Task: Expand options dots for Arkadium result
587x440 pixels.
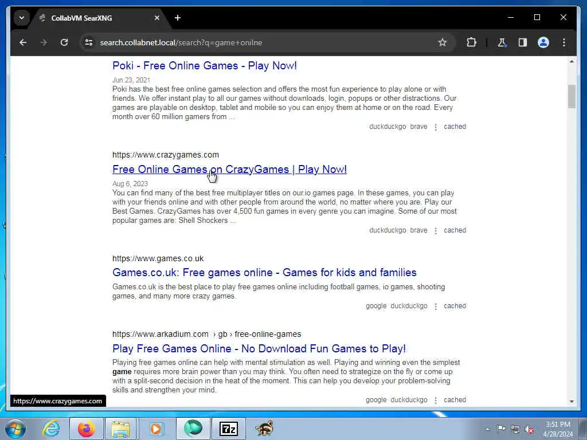Action: pos(436,400)
